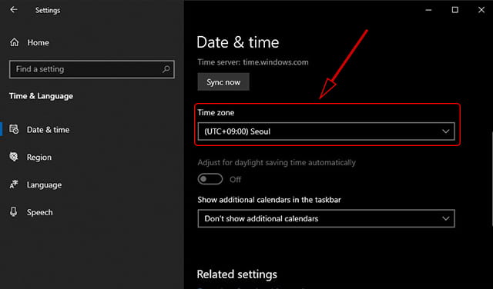Click the Sync now button
This screenshot has height=289, width=493.
point(223,82)
